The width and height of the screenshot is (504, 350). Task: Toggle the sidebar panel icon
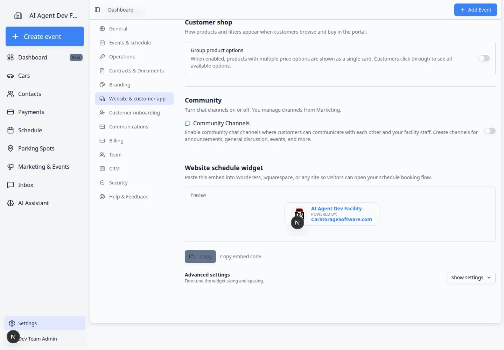[97, 10]
